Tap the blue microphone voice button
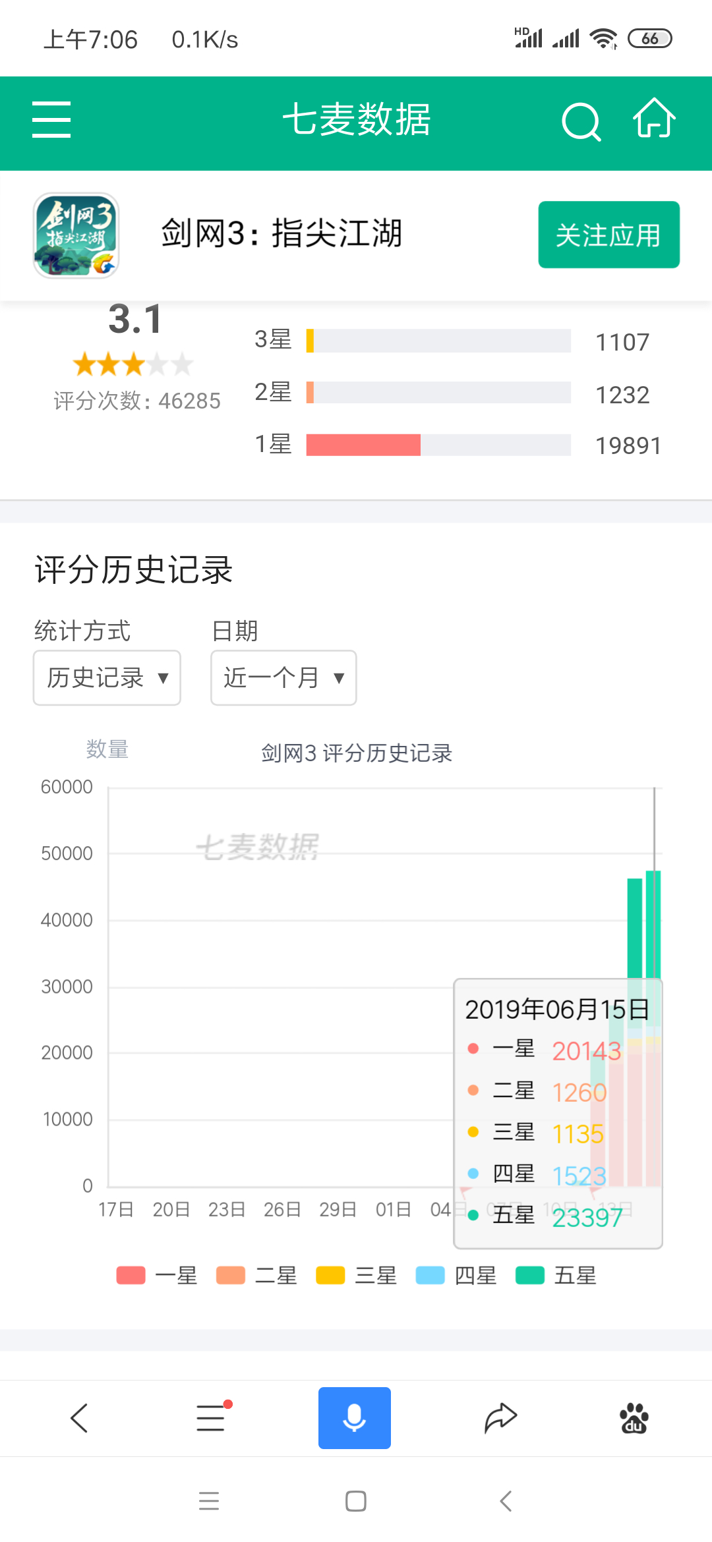The image size is (712, 1542). (x=355, y=1418)
